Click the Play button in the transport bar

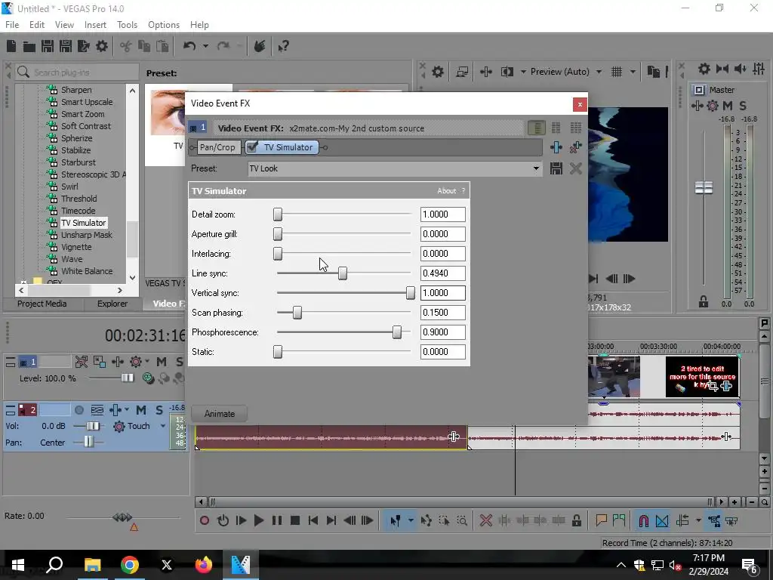[258, 520]
